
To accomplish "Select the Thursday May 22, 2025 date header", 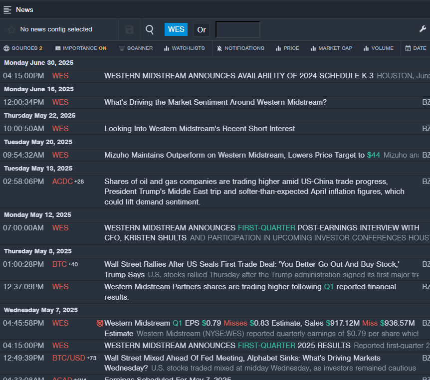I will [39, 116].
